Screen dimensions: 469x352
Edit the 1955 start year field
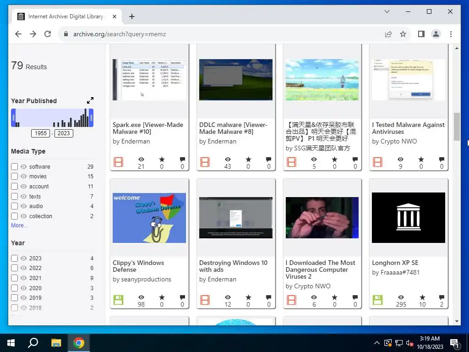41,133
